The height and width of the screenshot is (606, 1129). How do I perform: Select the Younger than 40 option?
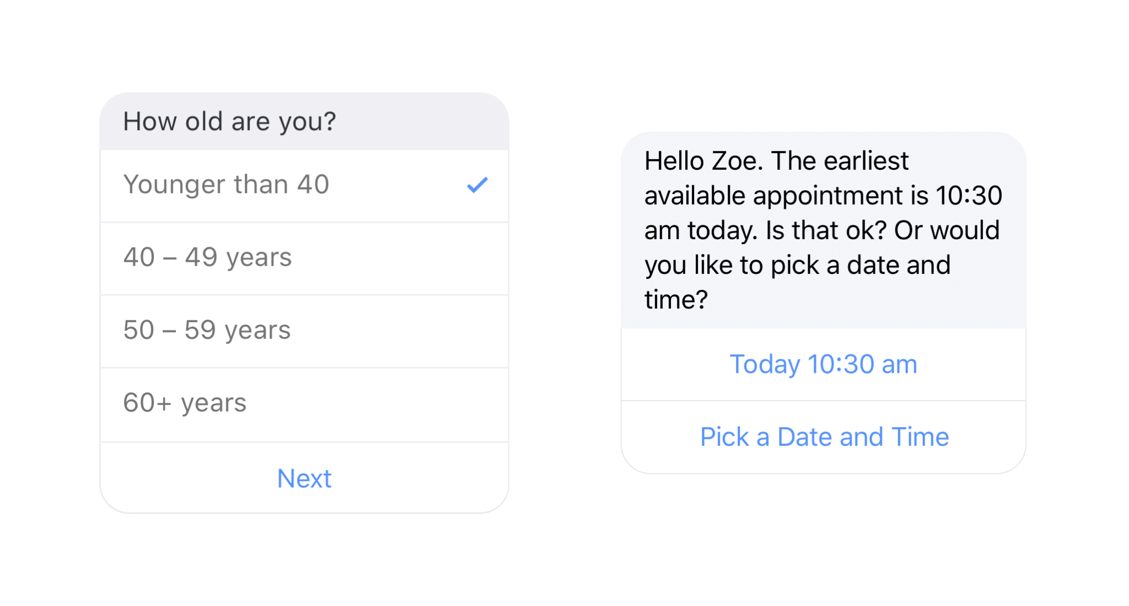pyautogui.click(x=304, y=186)
